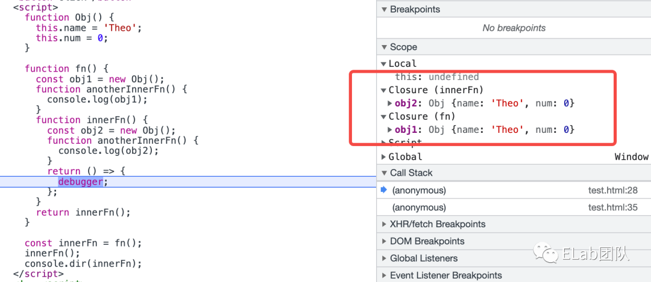The width and height of the screenshot is (651, 282).
Task: Select call stack frame at test.html:28
Action: [x=514, y=191]
